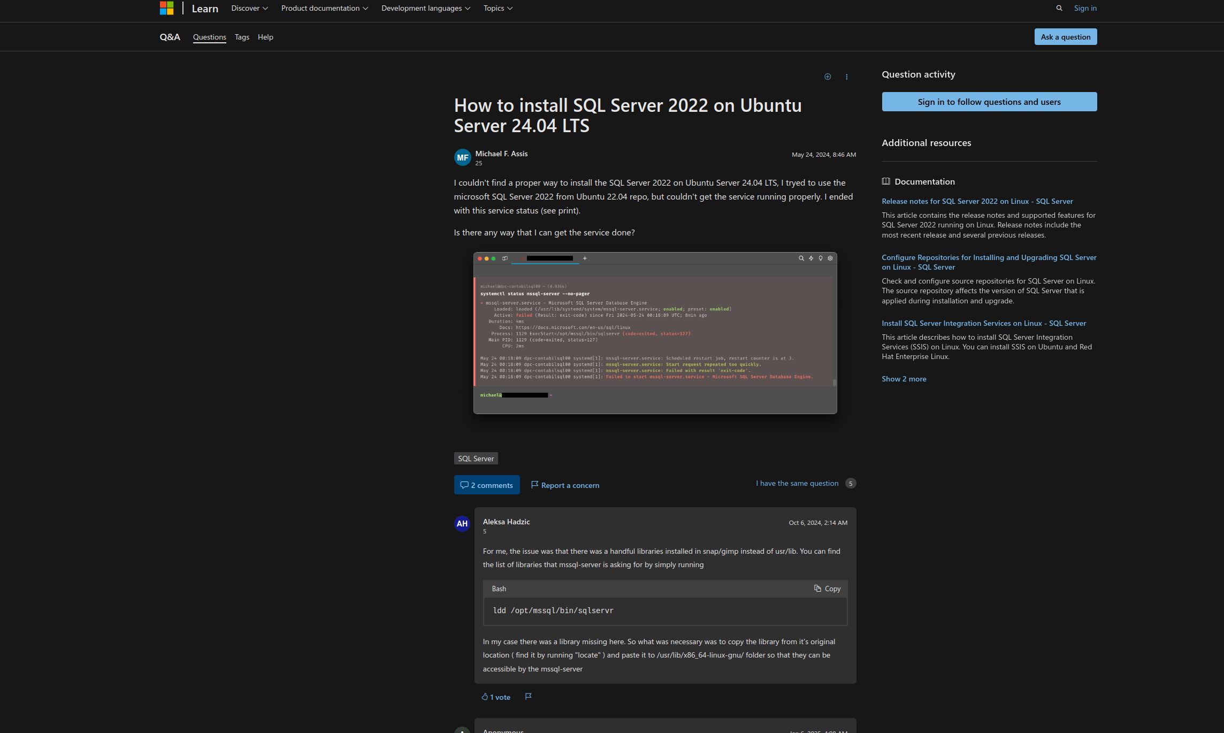Upvote Aleksa's answer with 1 vote
This screenshot has height=733, width=1224.
495,697
